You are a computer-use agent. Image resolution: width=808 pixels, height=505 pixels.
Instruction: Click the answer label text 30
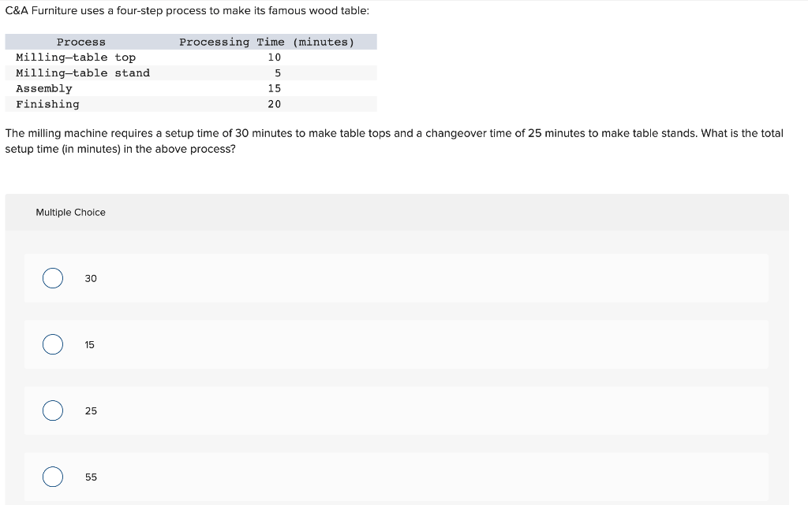coord(91,278)
